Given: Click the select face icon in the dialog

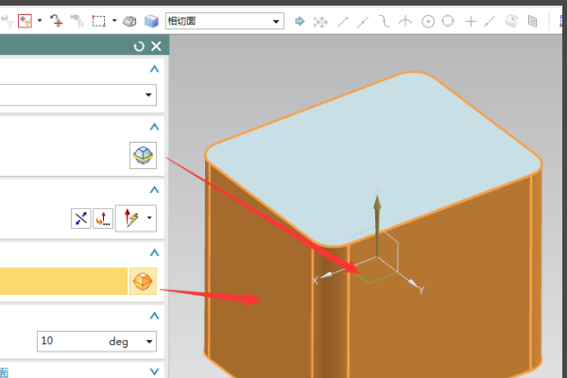Looking at the screenshot, I should point(143,156).
